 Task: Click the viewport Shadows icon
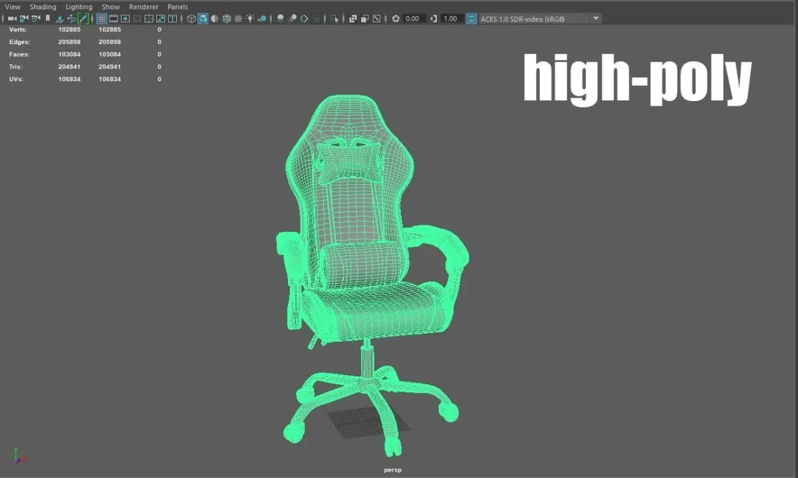click(x=262, y=19)
